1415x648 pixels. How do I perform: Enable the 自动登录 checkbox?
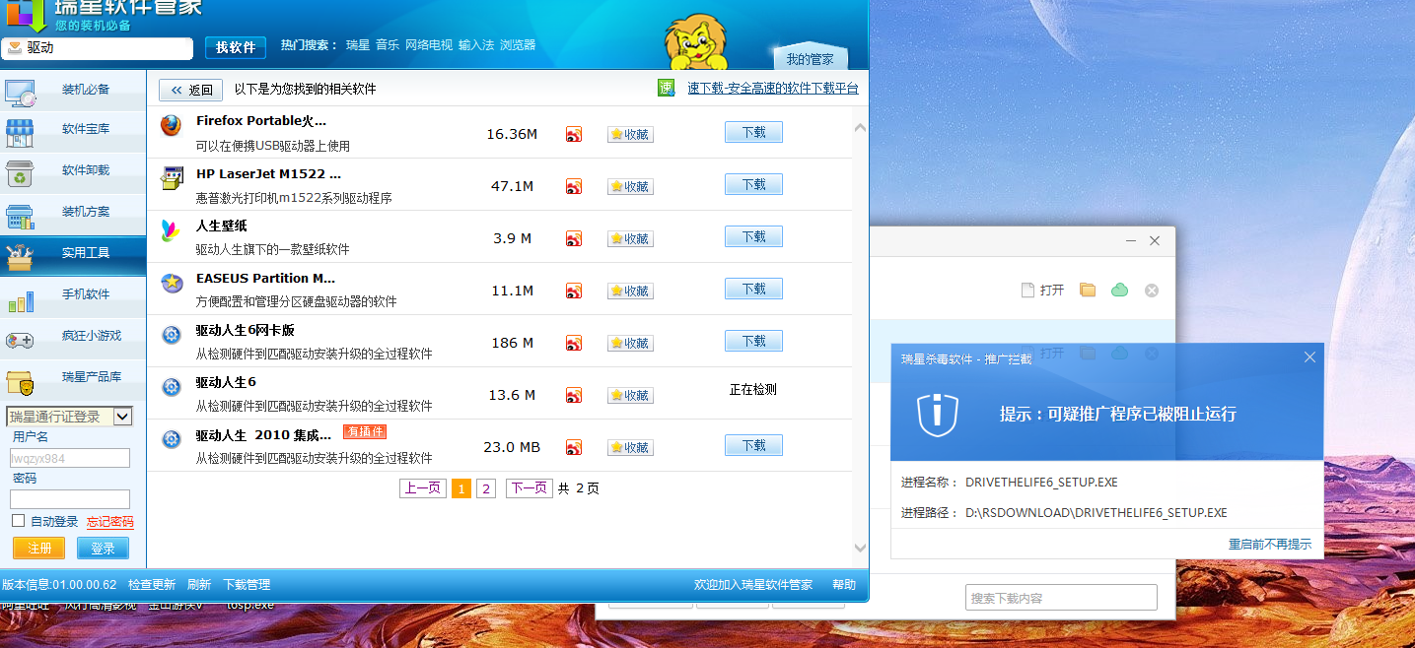(18, 521)
